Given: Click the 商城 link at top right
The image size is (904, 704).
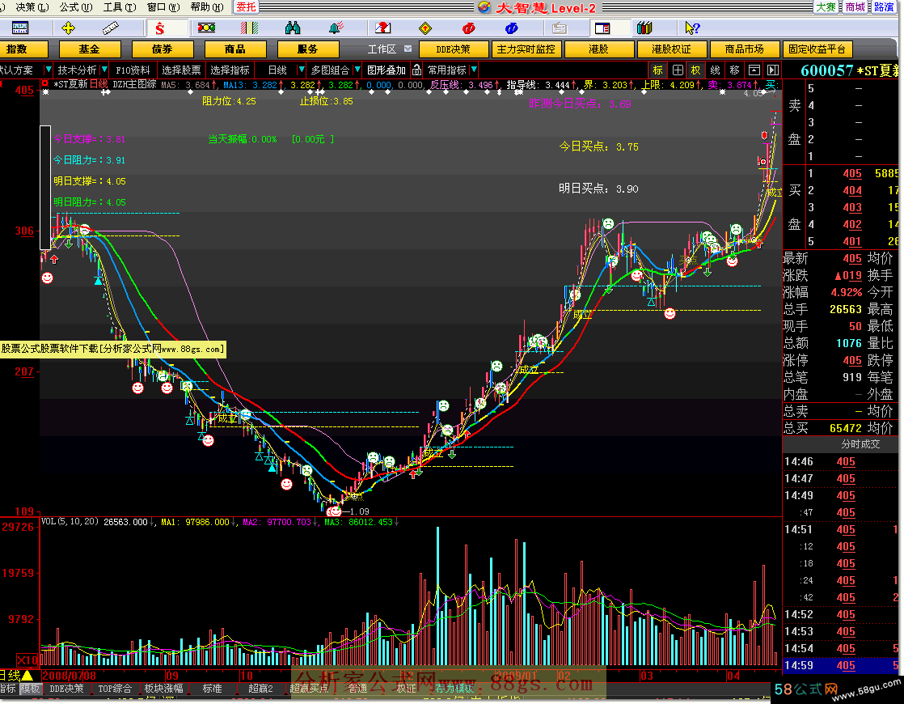Looking at the screenshot, I should [855, 7].
